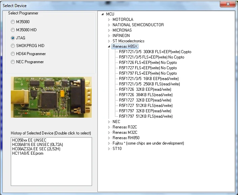Click the Renesas RH850 label
Image resolution: width=238 pixels, height=195 pixels.
coord(126,138)
